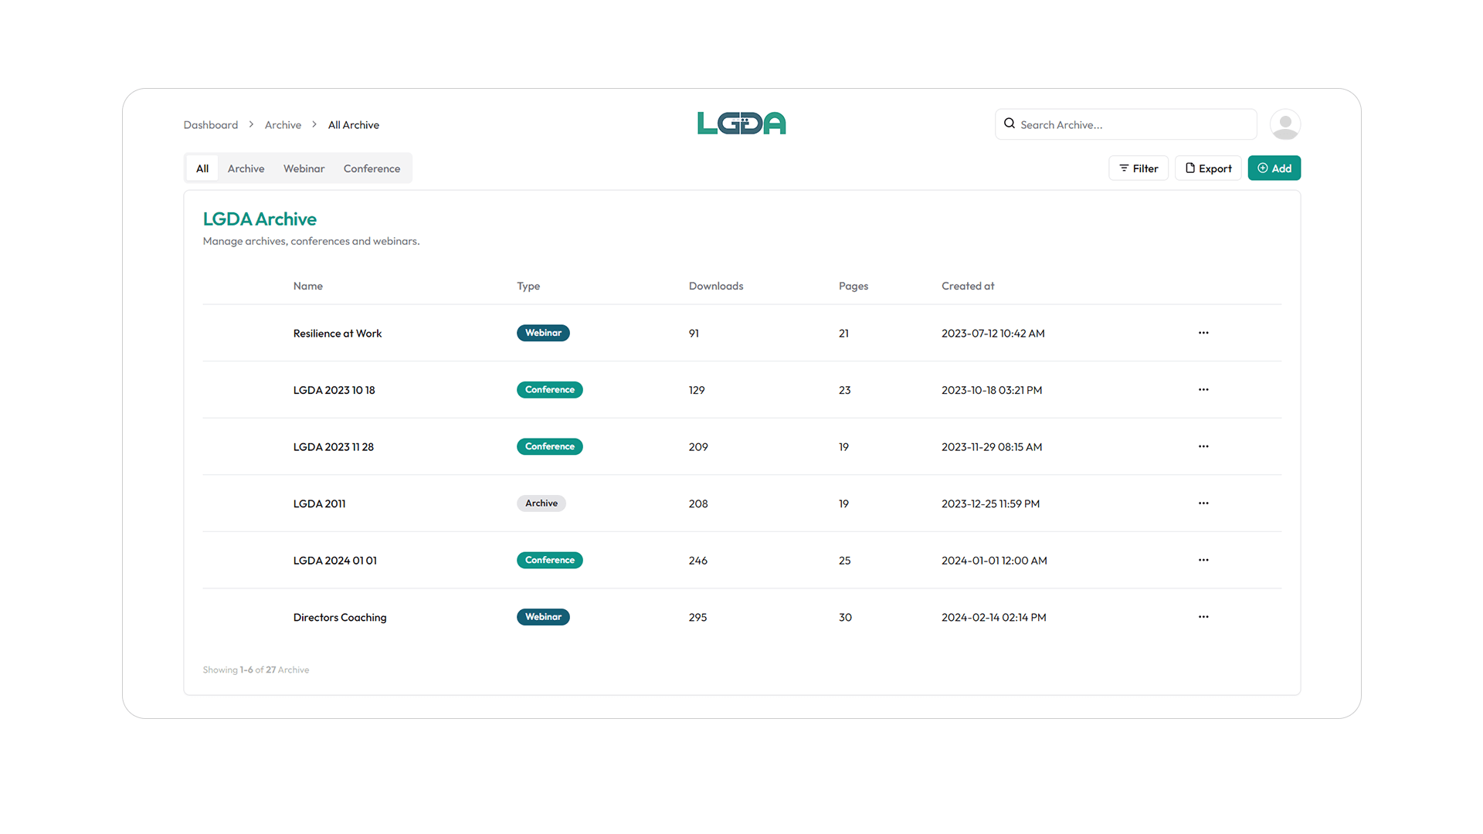Click the downloads value 209
This screenshot has height=834, width=1483.
(698, 447)
